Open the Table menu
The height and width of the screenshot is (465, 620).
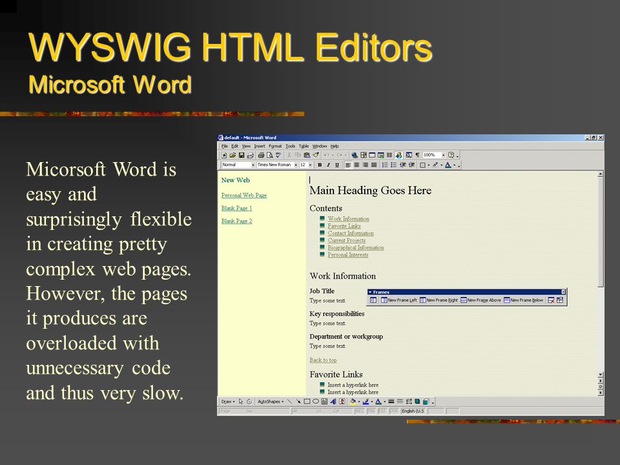304,146
